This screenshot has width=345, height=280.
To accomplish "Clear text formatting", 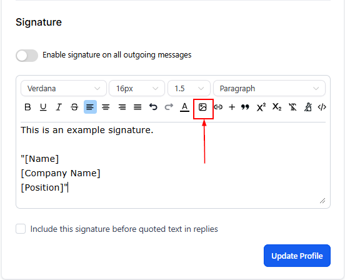I will pyautogui.click(x=292, y=107).
